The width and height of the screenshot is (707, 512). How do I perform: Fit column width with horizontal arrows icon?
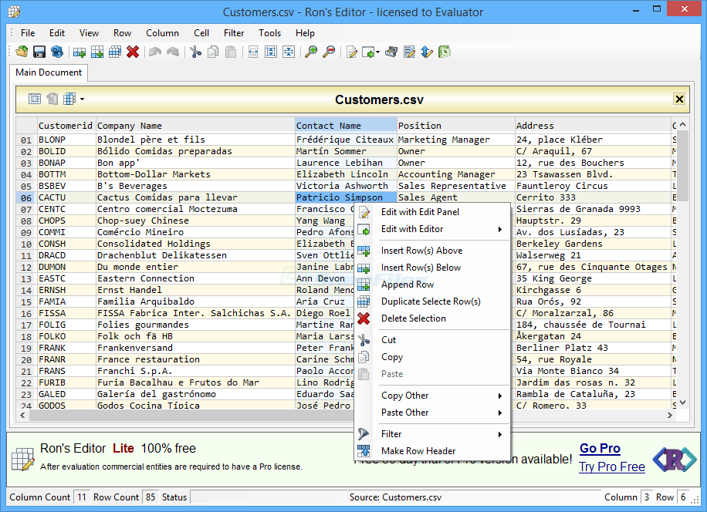coord(253,52)
